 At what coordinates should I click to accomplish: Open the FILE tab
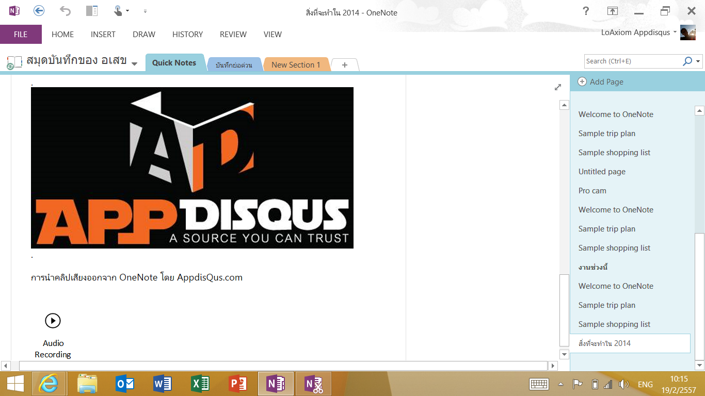pyautogui.click(x=21, y=35)
